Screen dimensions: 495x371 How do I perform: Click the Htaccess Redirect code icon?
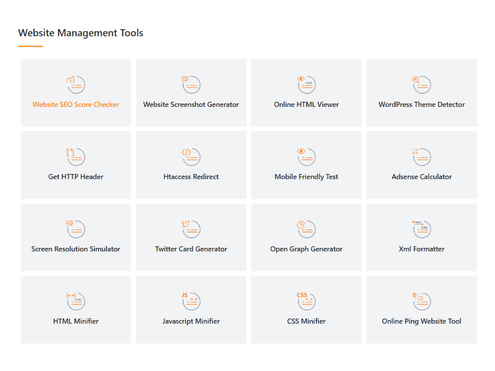coord(191,157)
